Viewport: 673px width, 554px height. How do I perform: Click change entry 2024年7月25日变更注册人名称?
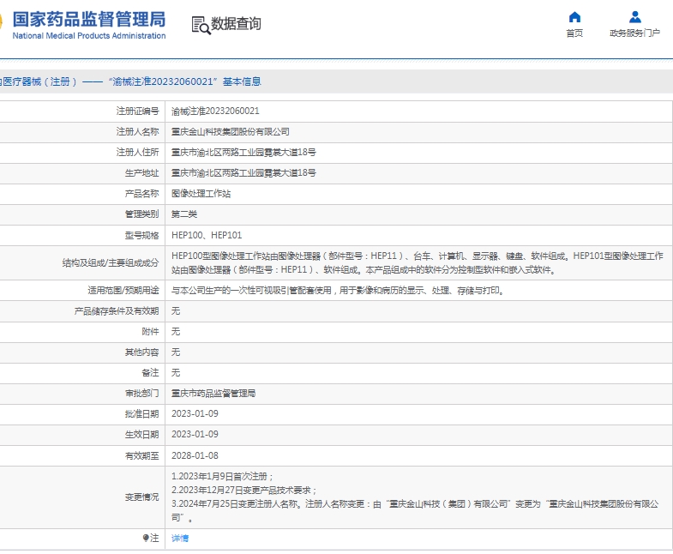coord(415,511)
